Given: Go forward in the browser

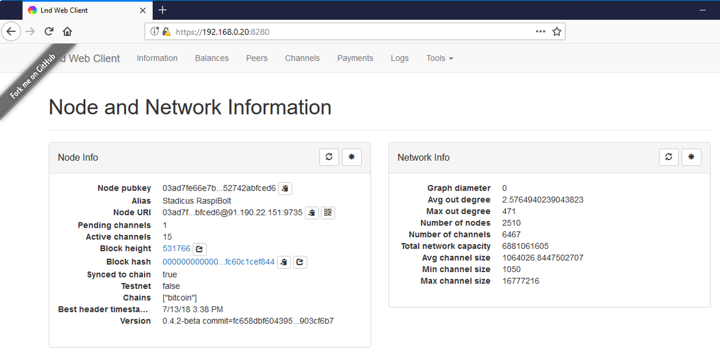Looking at the screenshot, I should coord(31,31).
